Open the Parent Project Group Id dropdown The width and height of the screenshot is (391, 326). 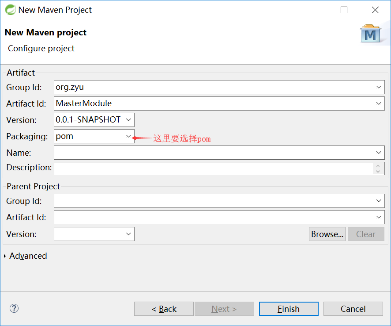(379, 201)
